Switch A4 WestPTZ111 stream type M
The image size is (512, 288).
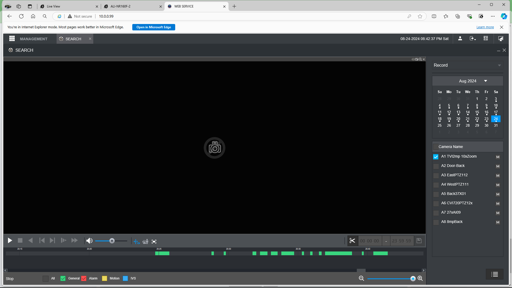coord(498,185)
